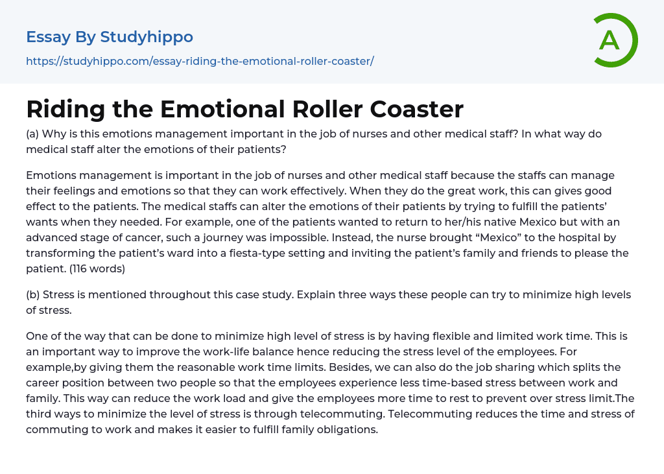Click the line starting "medical staff alter the emotions"

coord(156,149)
